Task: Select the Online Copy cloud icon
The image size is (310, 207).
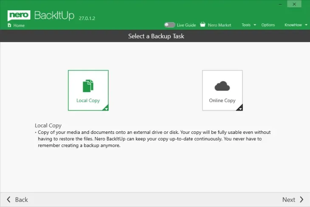Action: click(x=222, y=86)
